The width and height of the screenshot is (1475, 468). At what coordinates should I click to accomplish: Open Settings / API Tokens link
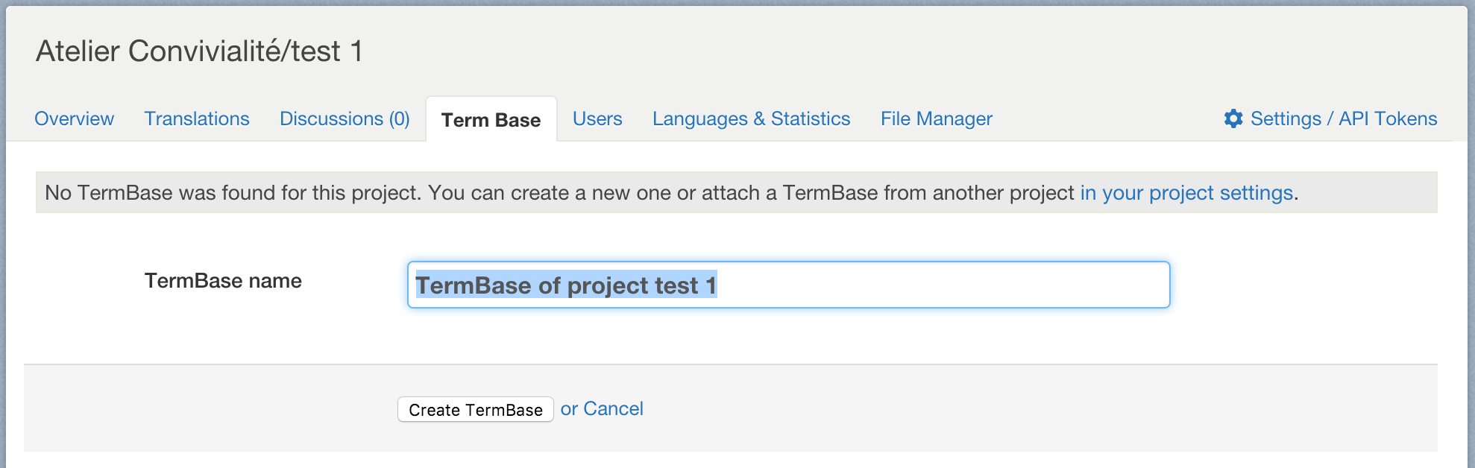[x=1343, y=118]
